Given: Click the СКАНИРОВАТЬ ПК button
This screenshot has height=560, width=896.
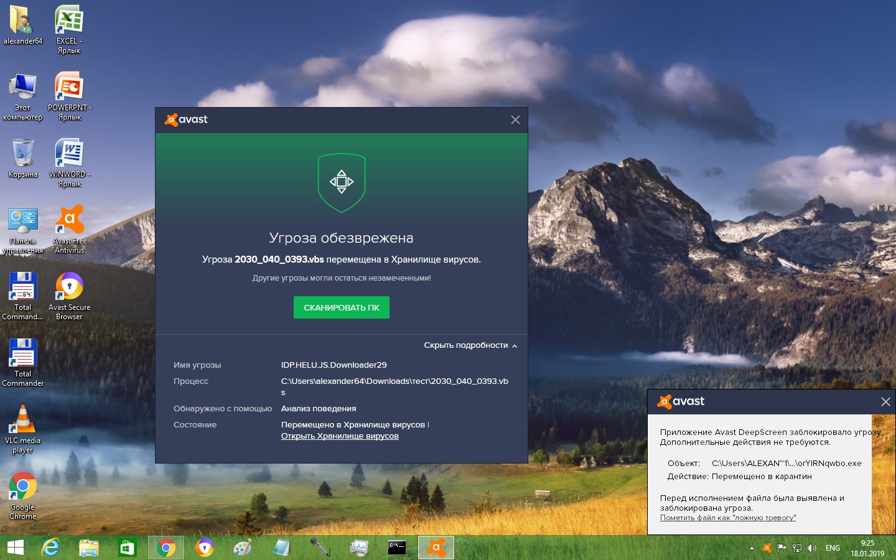Looking at the screenshot, I should tap(342, 307).
